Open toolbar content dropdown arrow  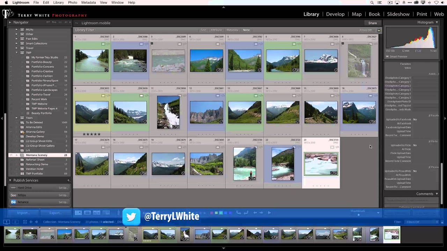pyautogui.click(x=378, y=213)
